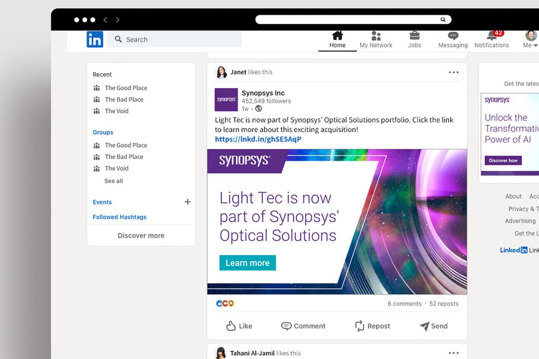
Task: Click See all groups
Action: click(x=114, y=181)
